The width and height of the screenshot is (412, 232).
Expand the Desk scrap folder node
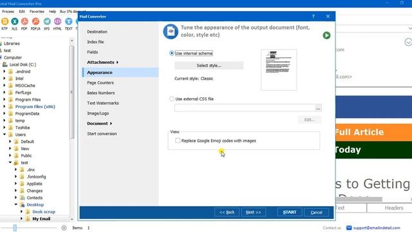[21, 211]
